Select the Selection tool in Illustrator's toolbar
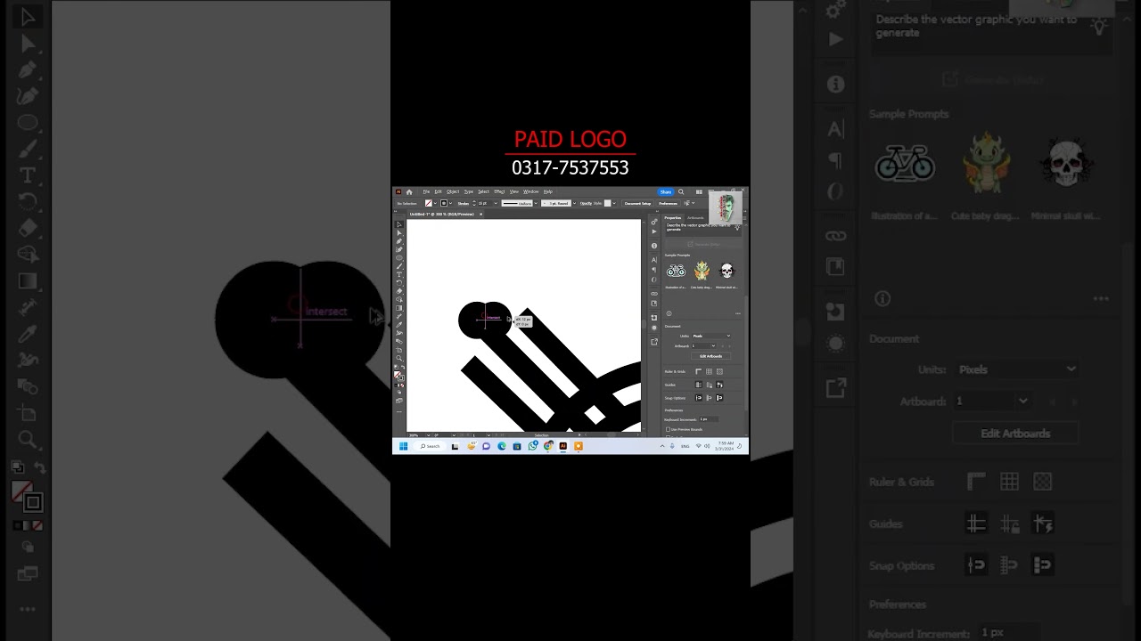The height and width of the screenshot is (641, 1141). pos(399,224)
